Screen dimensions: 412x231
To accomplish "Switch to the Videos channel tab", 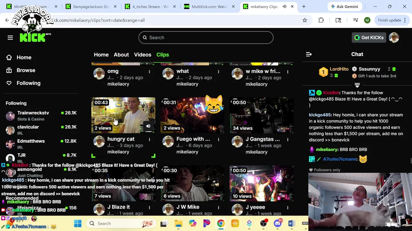I will [143, 55].
